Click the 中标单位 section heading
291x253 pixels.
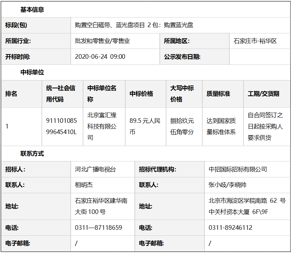(x=32, y=72)
